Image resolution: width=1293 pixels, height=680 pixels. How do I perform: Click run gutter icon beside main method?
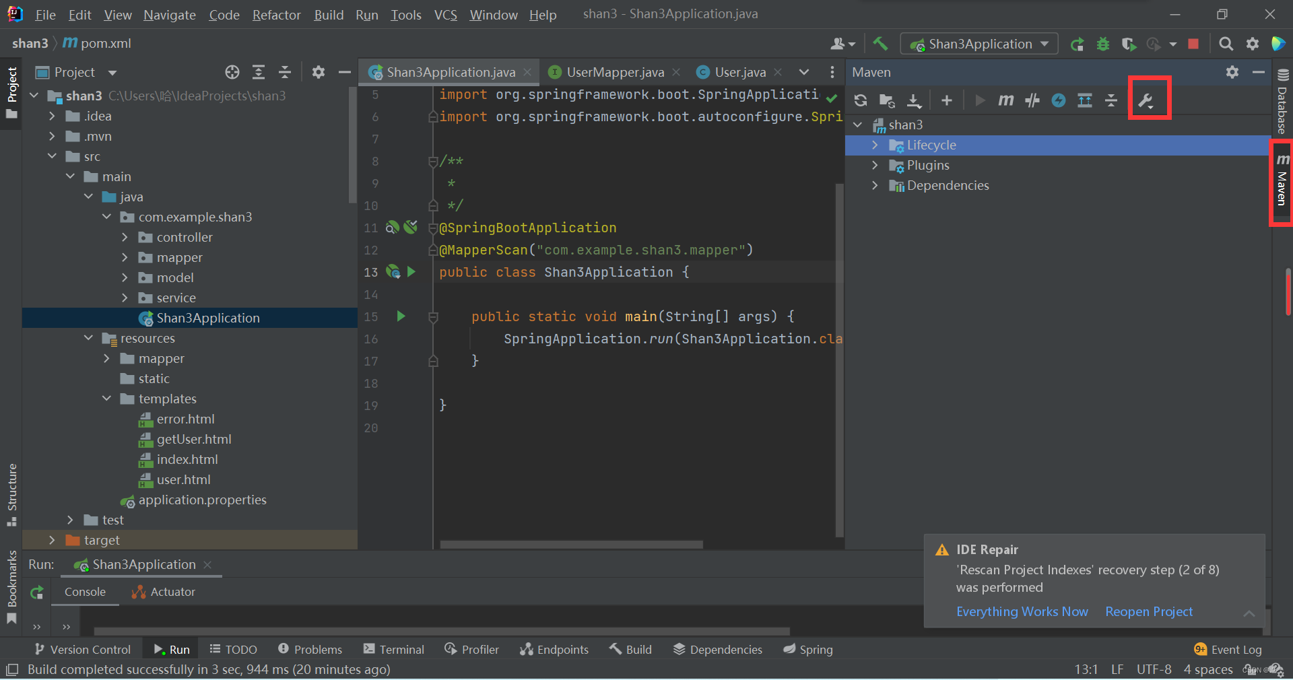click(401, 316)
